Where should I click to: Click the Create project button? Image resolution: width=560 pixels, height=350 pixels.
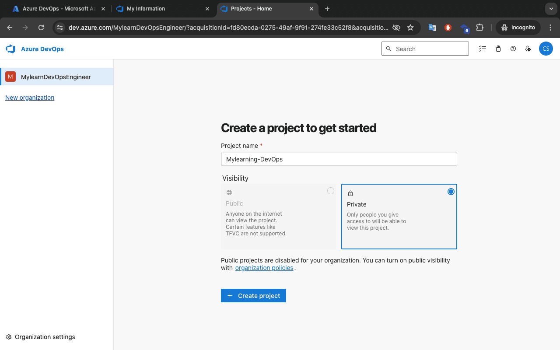tap(253, 296)
